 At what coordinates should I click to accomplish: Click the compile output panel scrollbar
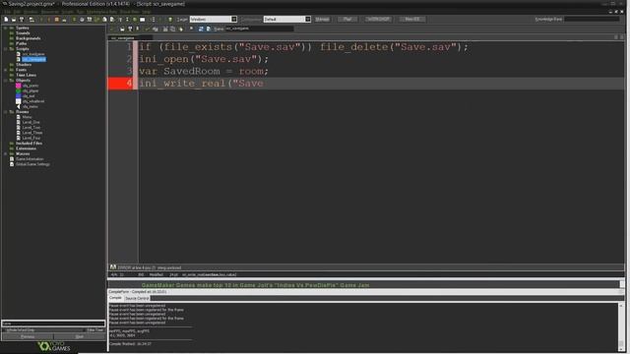[621, 326]
